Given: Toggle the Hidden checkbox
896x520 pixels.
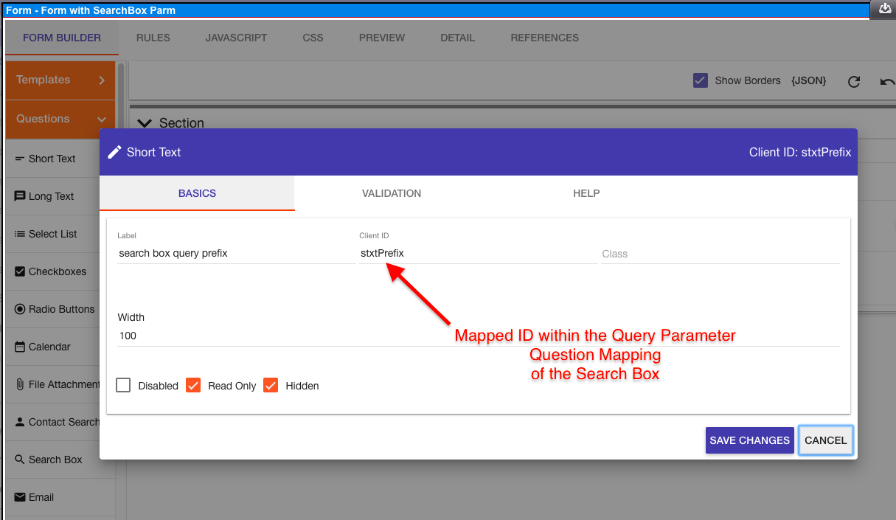Looking at the screenshot, I should pos(271,385).
